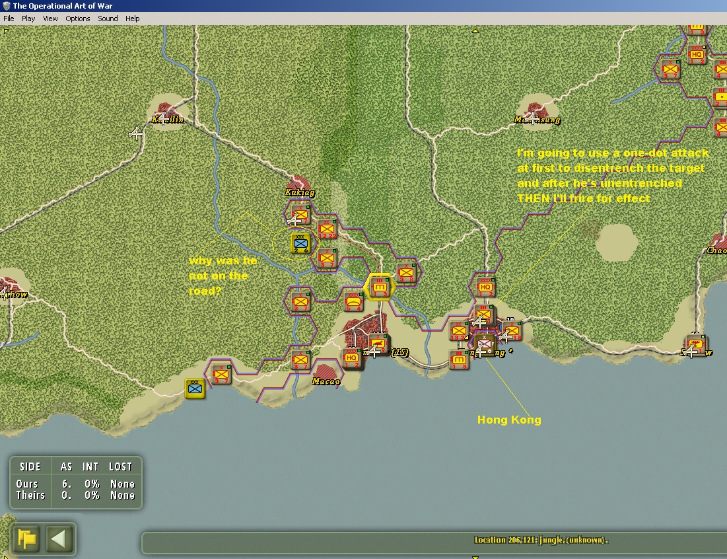Image resolution: width=727 pixels, height=559 pixels.
Task: Click the yellow flag button
Action: point(27,539)
